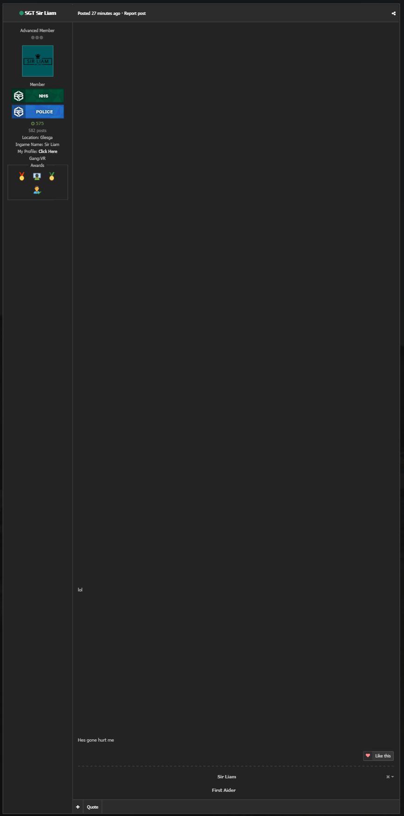Image resolution: width=404 pixels, height=816 pixels.
Task: Open SGT Sir Liam username link
Action: [40, 13]
